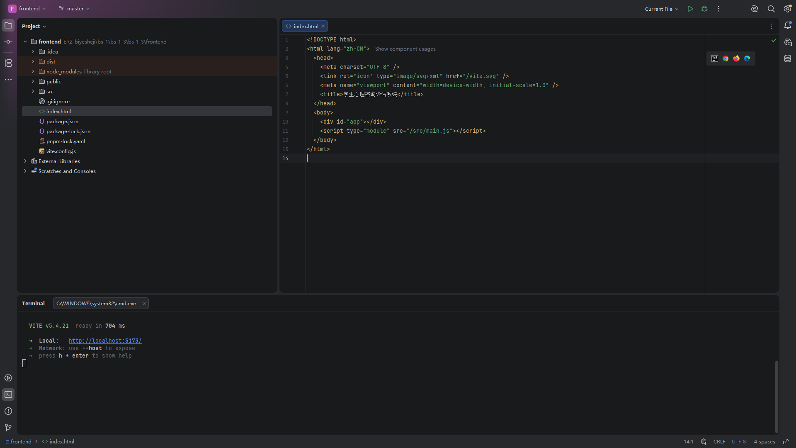Viewport: 796px width, 448px height.
Task: Click line number 14 in gutter
Action: [285, 158]
